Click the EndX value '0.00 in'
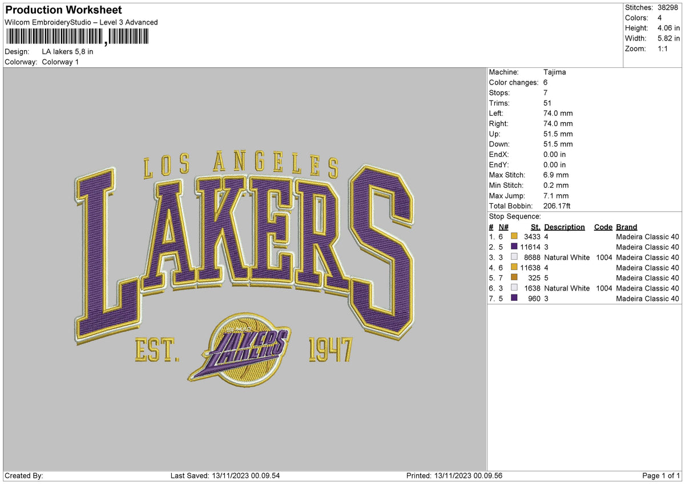The height and width of the screenshot is (484, 685). [555, 155]
